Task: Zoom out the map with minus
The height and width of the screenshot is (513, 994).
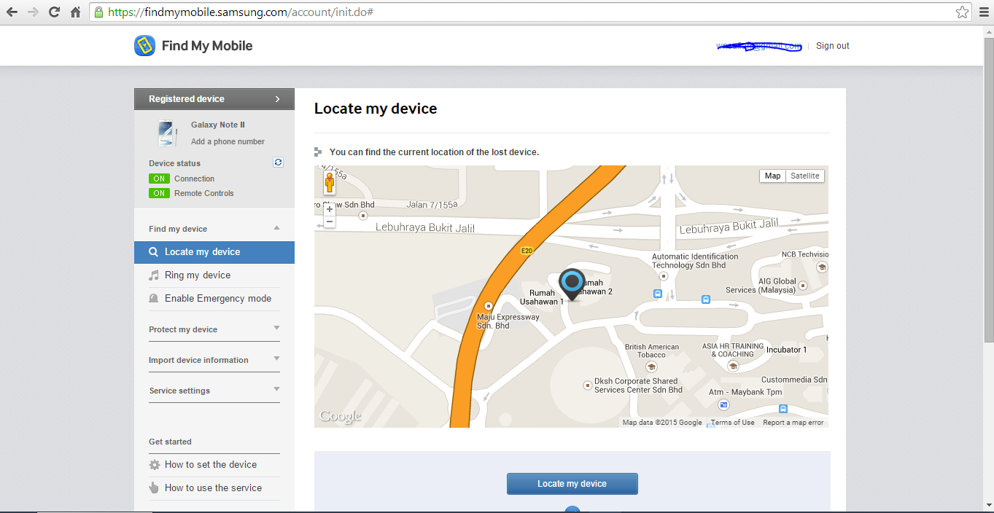Action: 330,222
